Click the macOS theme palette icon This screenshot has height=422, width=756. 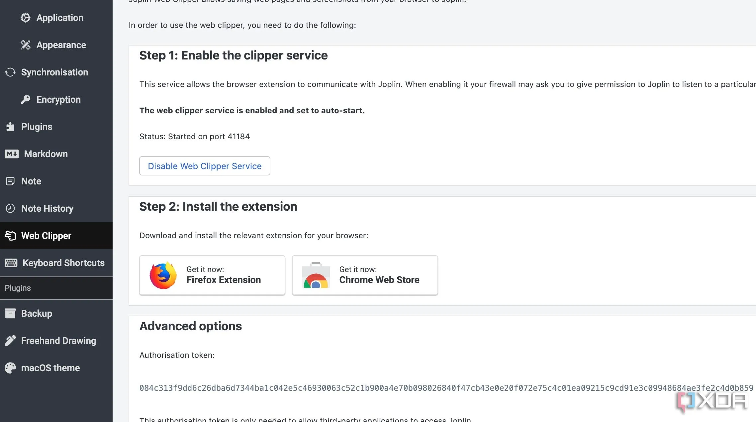[10, 368]
